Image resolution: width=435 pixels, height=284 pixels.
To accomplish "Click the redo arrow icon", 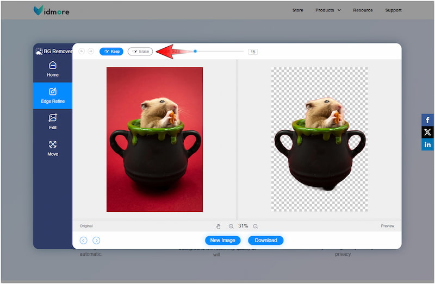I will [x=91, y=52].
